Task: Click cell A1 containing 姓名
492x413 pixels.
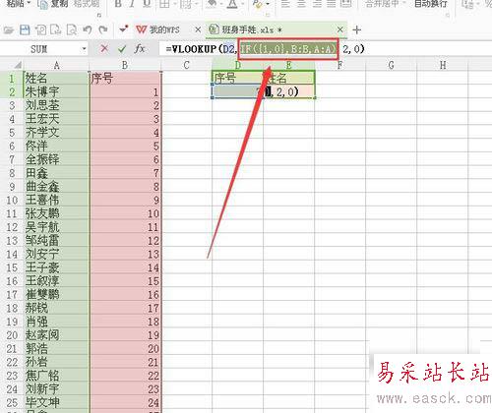Action: click(x=56, y=79)
